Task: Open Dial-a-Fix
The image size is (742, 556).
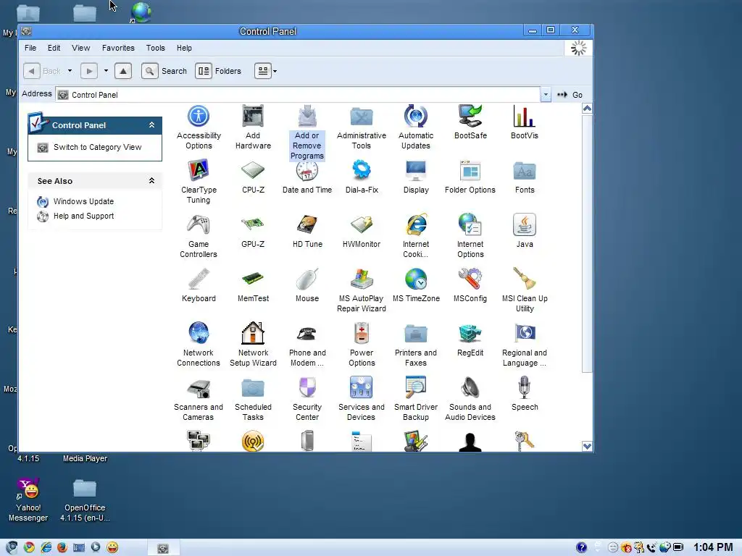Action: point(361,177)
